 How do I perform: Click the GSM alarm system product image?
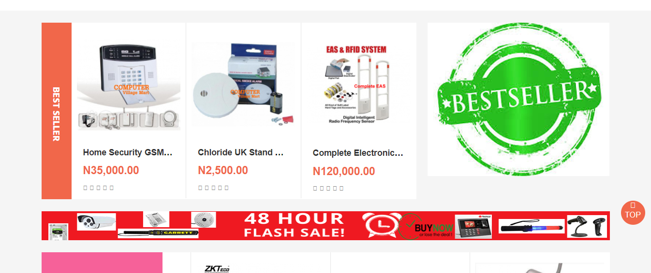point(129,86)
